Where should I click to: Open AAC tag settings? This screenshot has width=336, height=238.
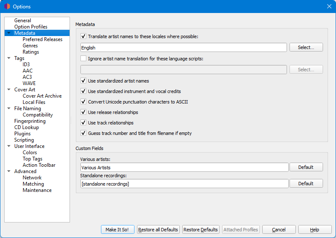pyautogui.click(x=28, y=71)
